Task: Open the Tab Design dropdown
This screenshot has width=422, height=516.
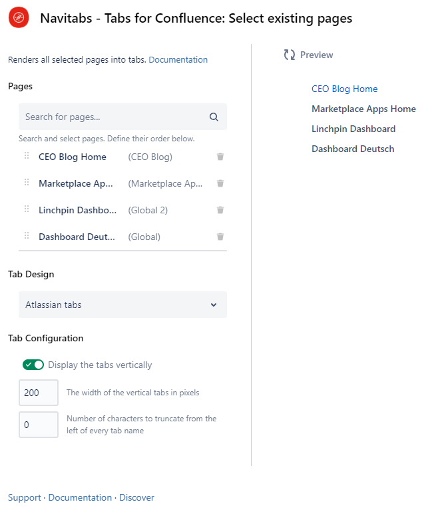Action: [x=122, y=305]
